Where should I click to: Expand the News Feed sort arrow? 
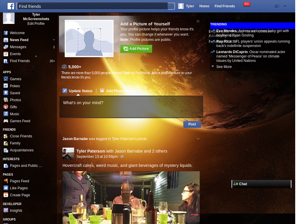click(x=54, y=40)
